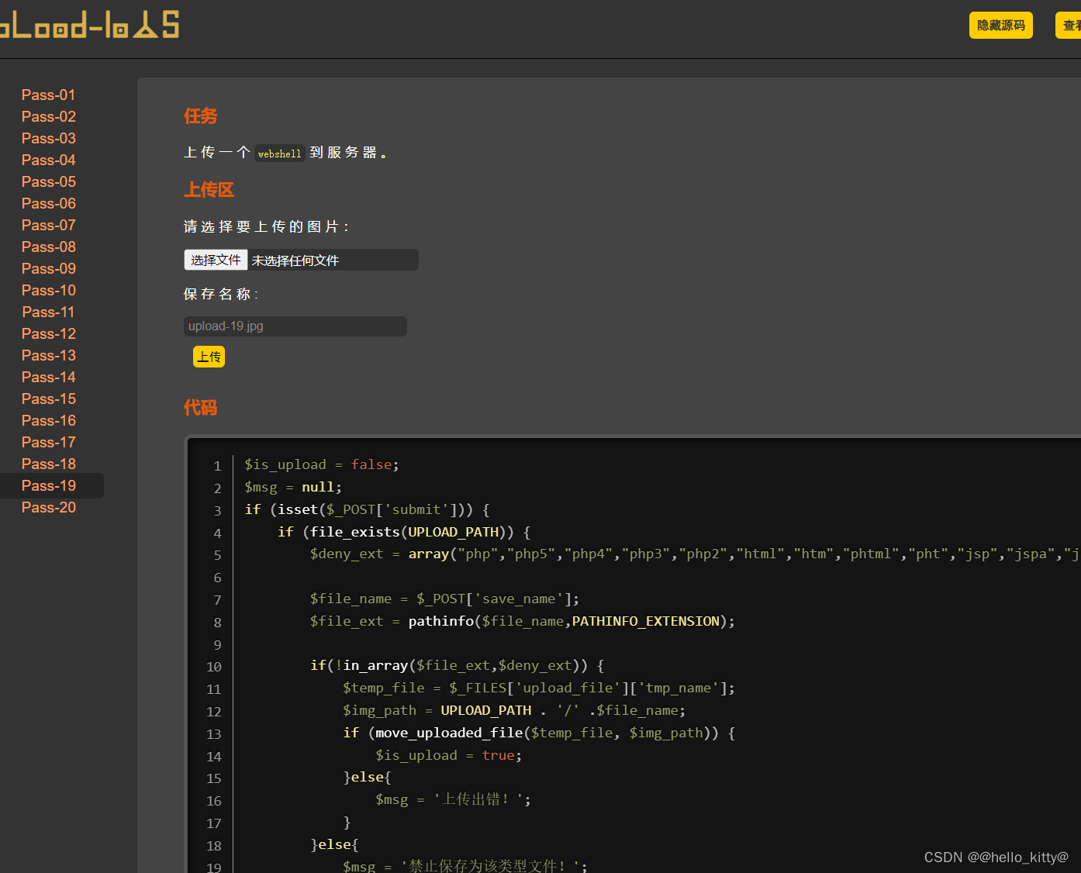Image resolution: width=1081 pixels, height=873 pixels.
Task: Click the 保存名称 label
Action: [221, 294]
